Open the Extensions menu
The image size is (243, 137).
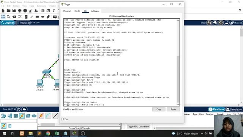click(x=41, y=6)
